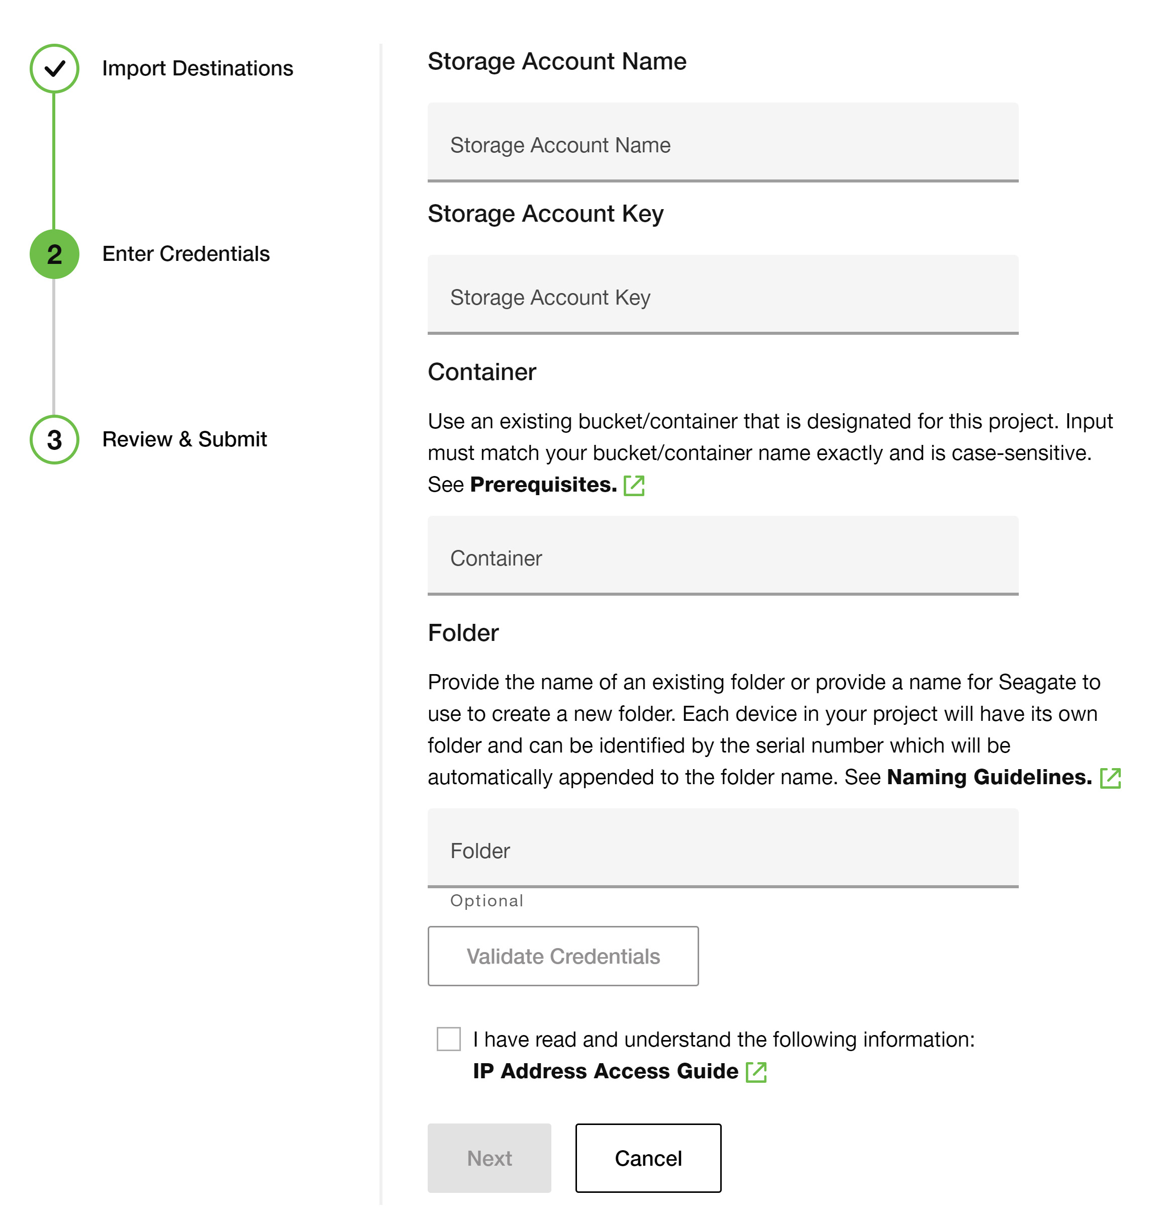The width and height of the screenshot is (1161, 1218).
Task: Select the Enter Credentials step label
Action: pos(185,254)
